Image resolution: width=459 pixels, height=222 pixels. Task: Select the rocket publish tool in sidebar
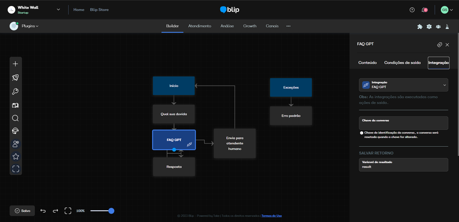[x=15, y=77]
